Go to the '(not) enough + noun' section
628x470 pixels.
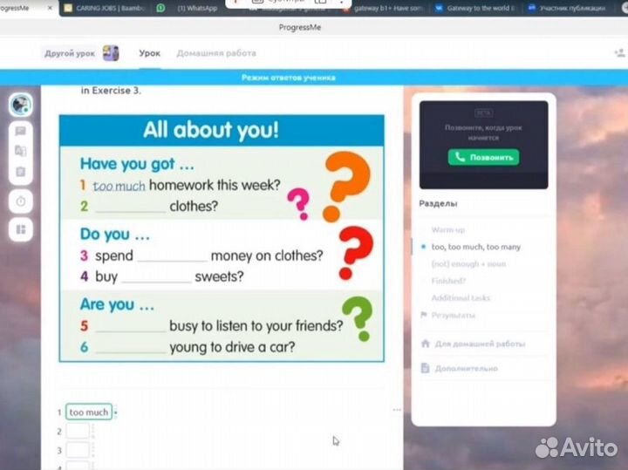pos(468,264)
